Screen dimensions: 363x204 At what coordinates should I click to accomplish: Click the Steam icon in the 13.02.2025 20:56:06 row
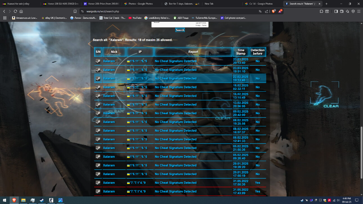point(98,105)
